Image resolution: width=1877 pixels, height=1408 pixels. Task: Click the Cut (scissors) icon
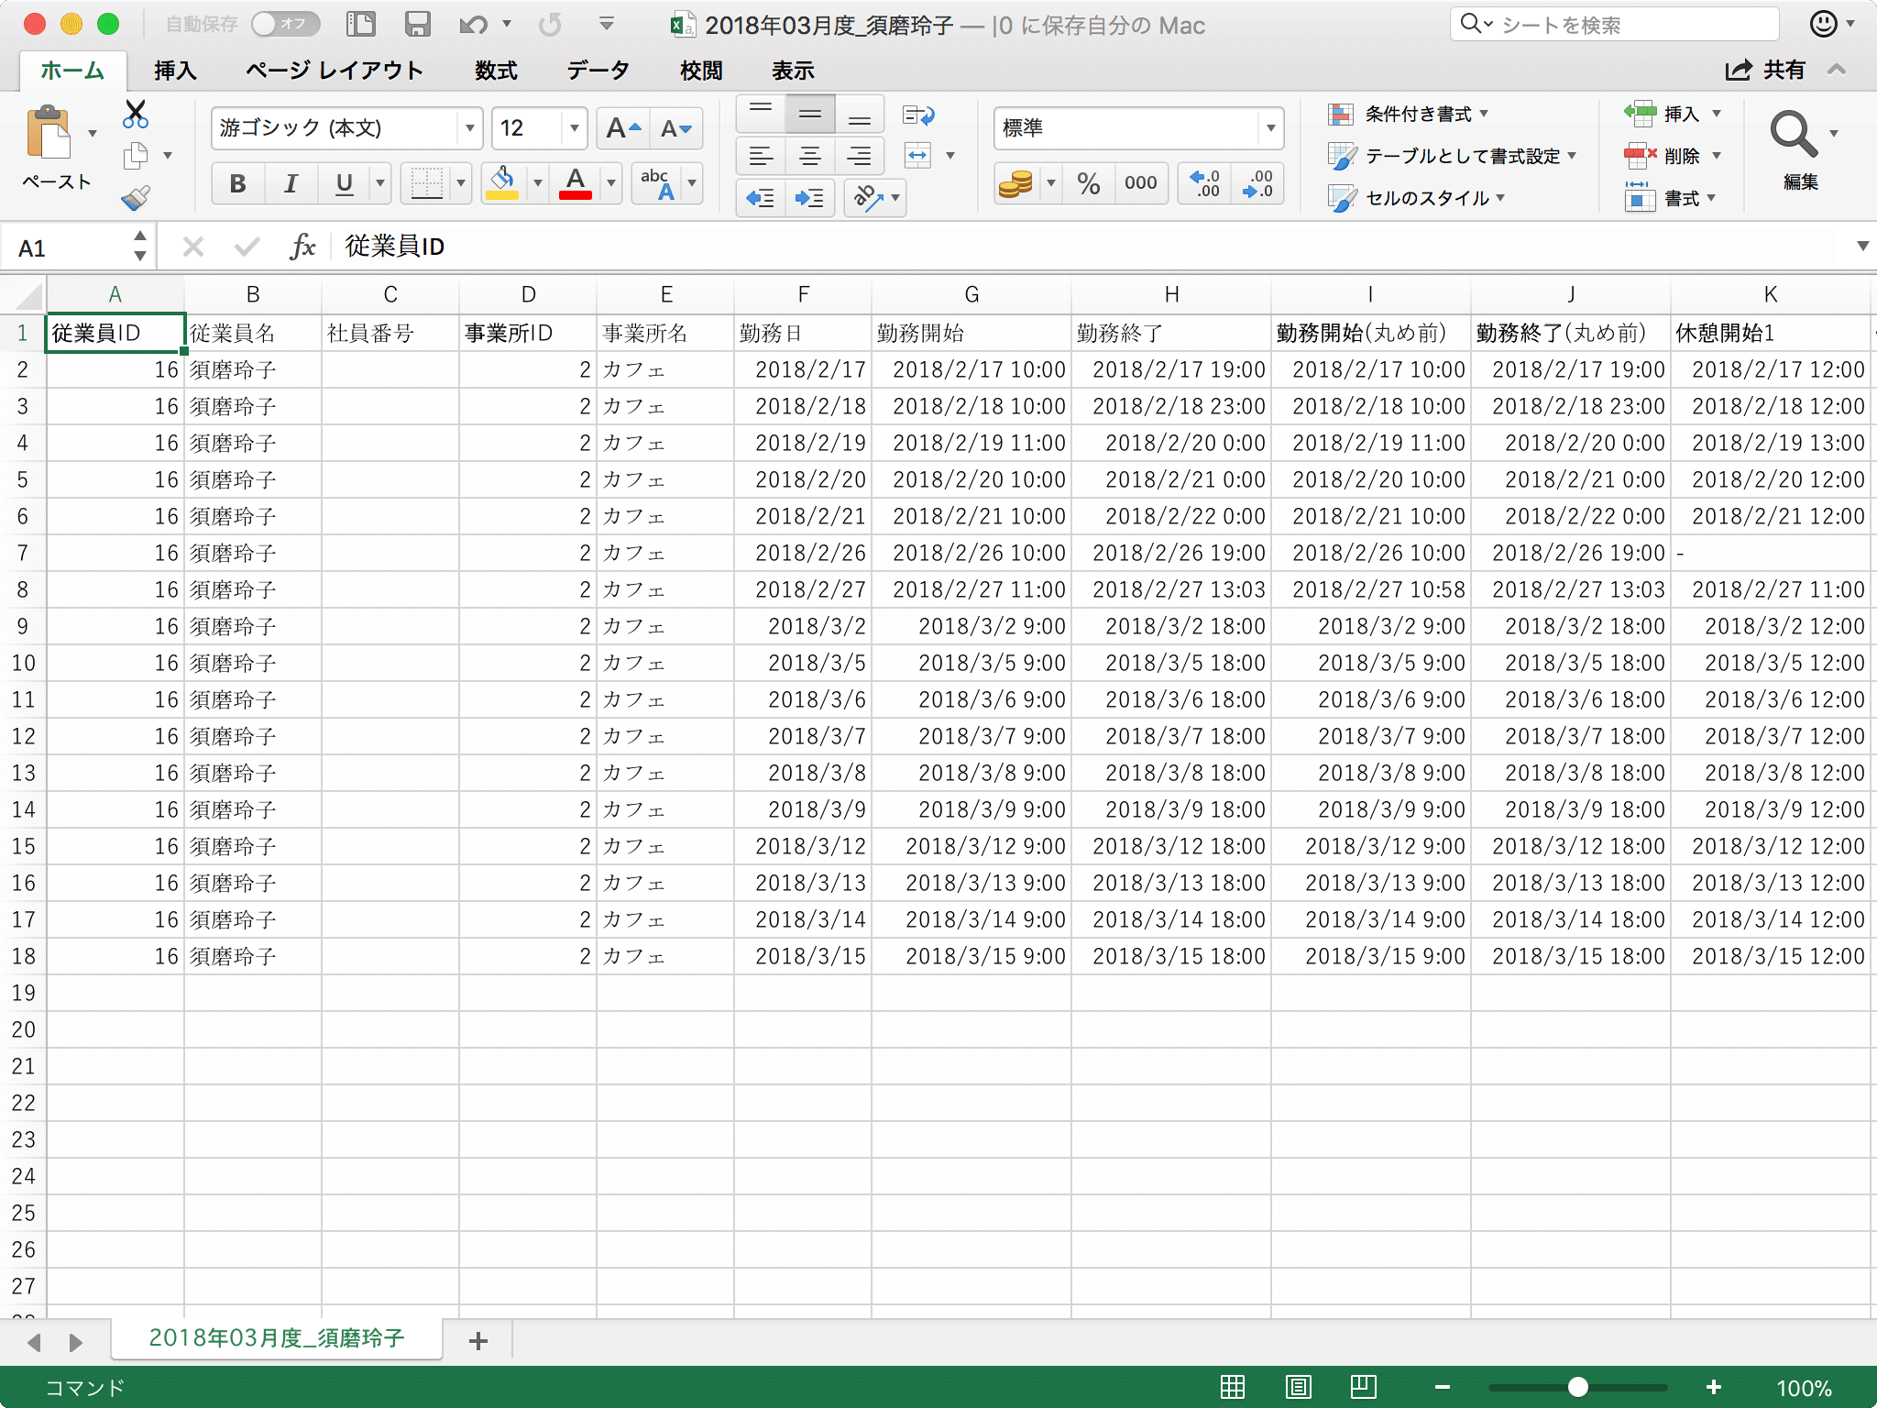point(136,113)
